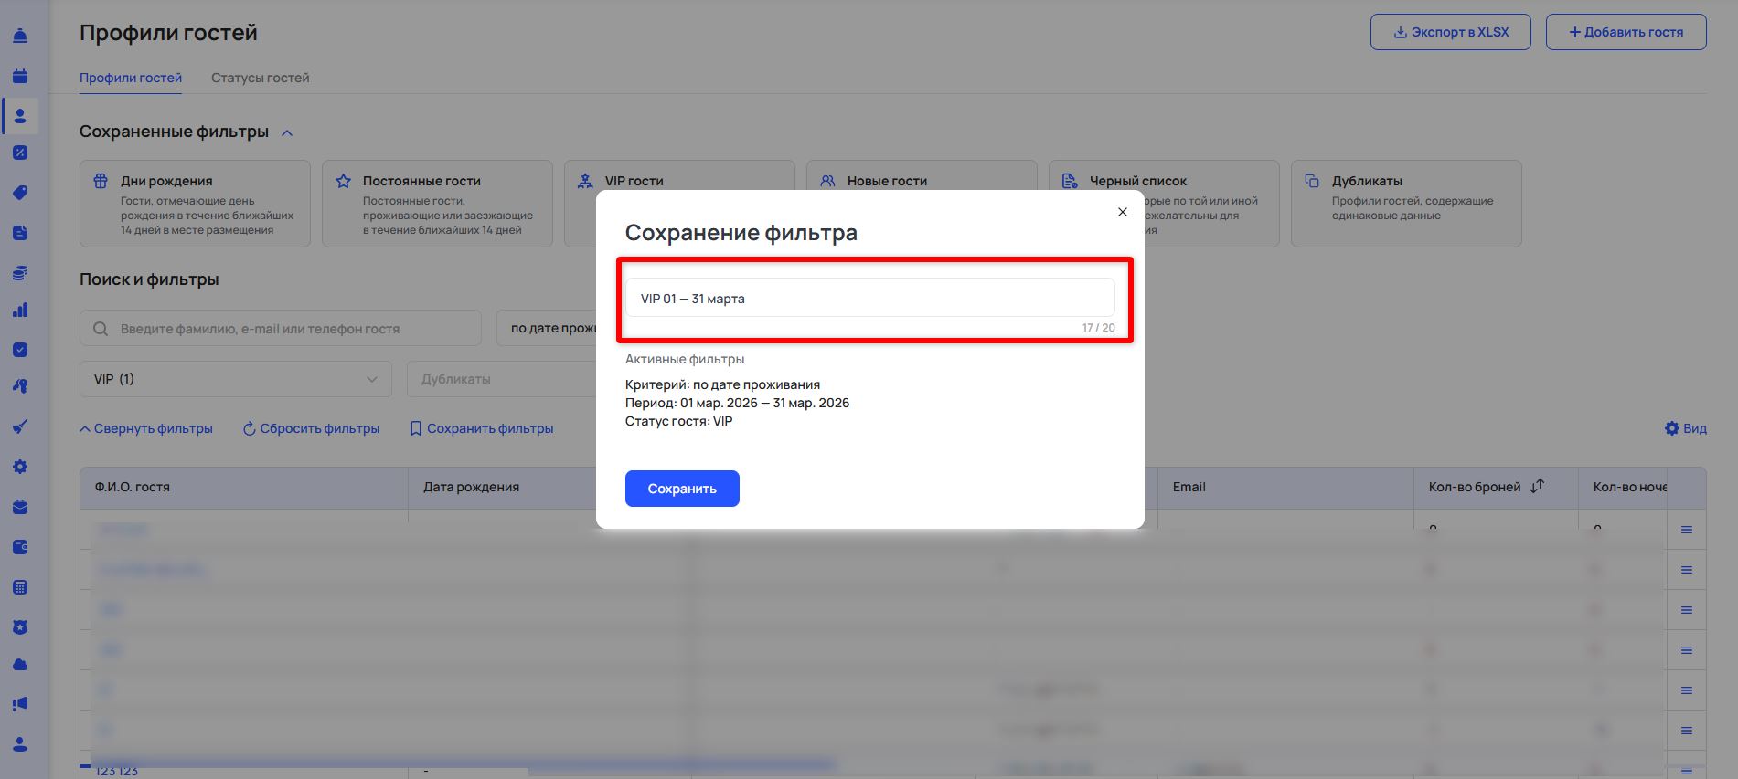Open row menu for first guest row
The image size is (1738, 779).
pyautogui.click(x=1687, y=530)
